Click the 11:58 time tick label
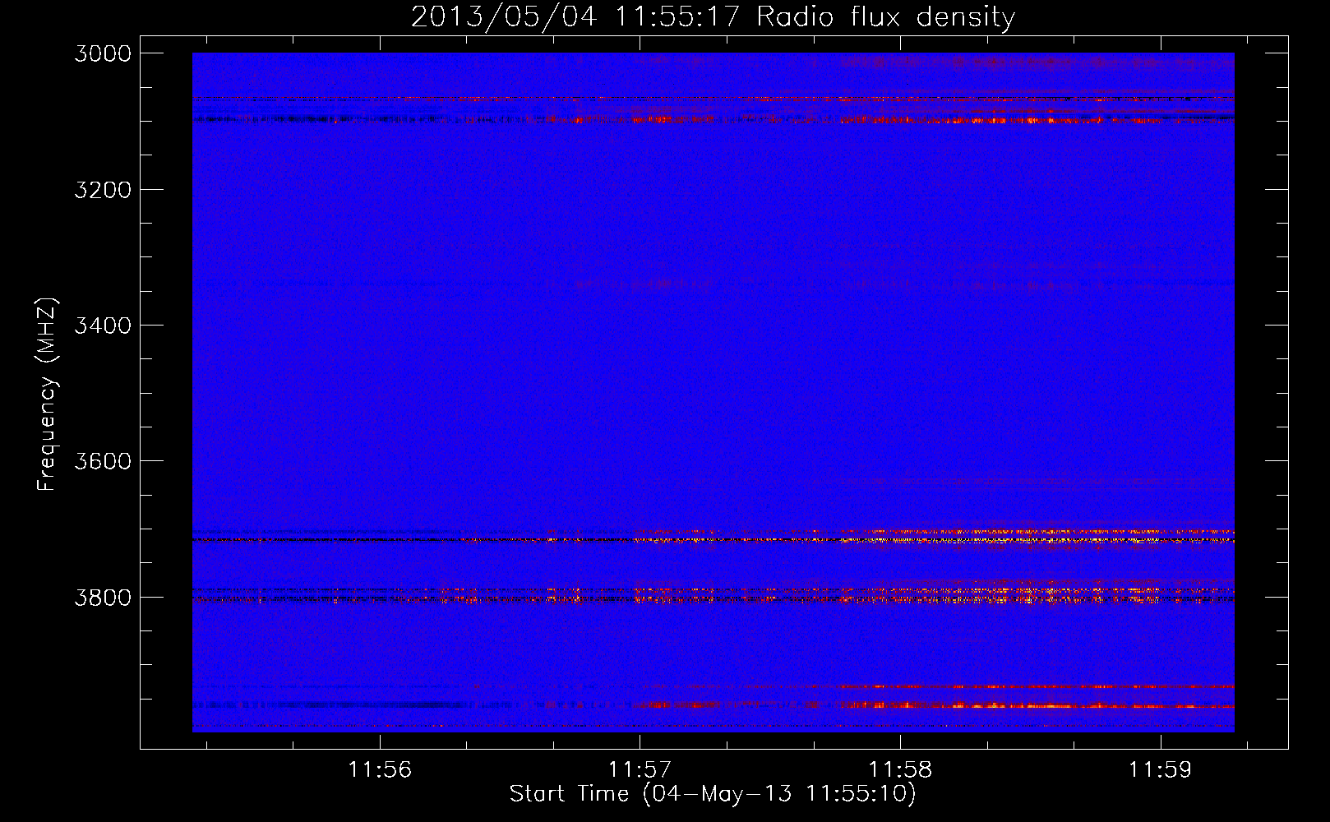 point(901,769)
